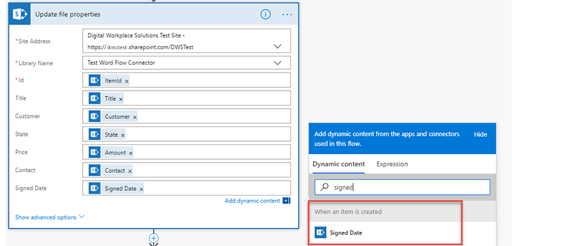The height and width of the screenshot is (246, 582).
Task: Remove the Signed Date token using its x
Action: [x=142, y=189]
